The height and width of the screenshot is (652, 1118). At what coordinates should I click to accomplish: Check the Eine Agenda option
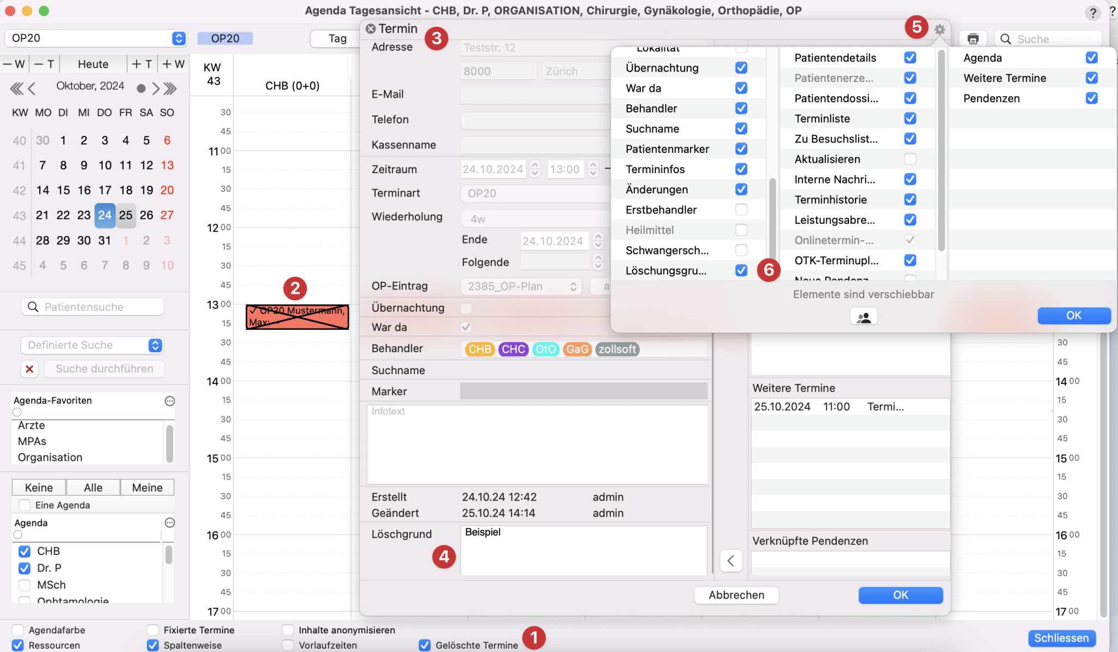point(25,505)
